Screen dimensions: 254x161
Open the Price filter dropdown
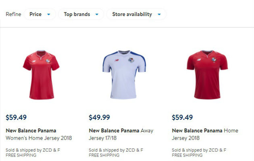pos(40,14)
